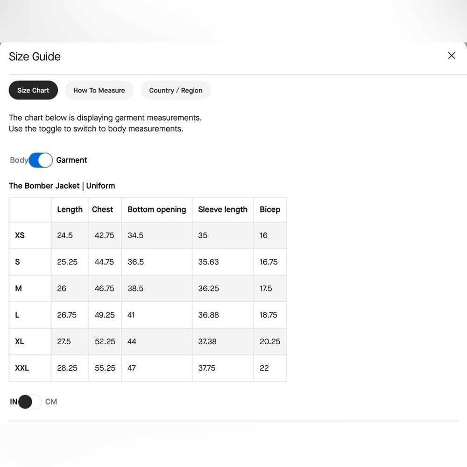467x467 pixels.
Task: Select the XXL size row label
Action: (21, 368)
